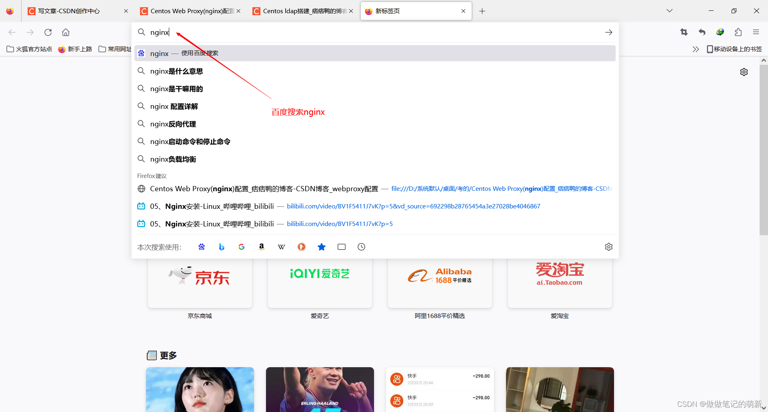Search open tabs using the tab icon
768x412 pixels.
(x=342, y=247)
